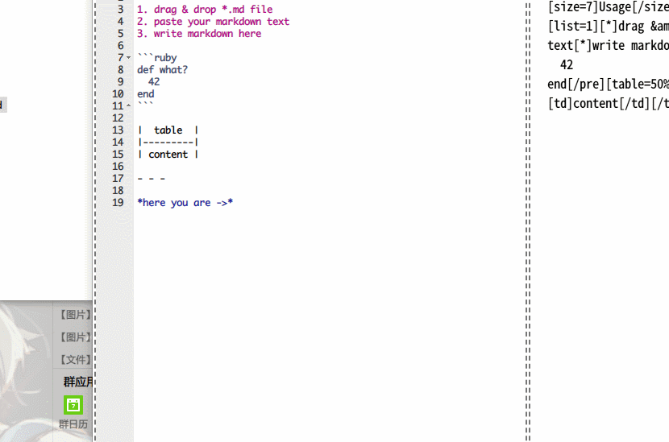Viewport: 669px width, 442px height.
Task: Click editor line '1. drag & drop *.md file'
Action: coord(205,10)
